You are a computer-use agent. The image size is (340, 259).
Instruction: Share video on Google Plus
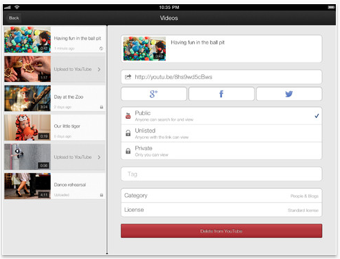point(154,94)
